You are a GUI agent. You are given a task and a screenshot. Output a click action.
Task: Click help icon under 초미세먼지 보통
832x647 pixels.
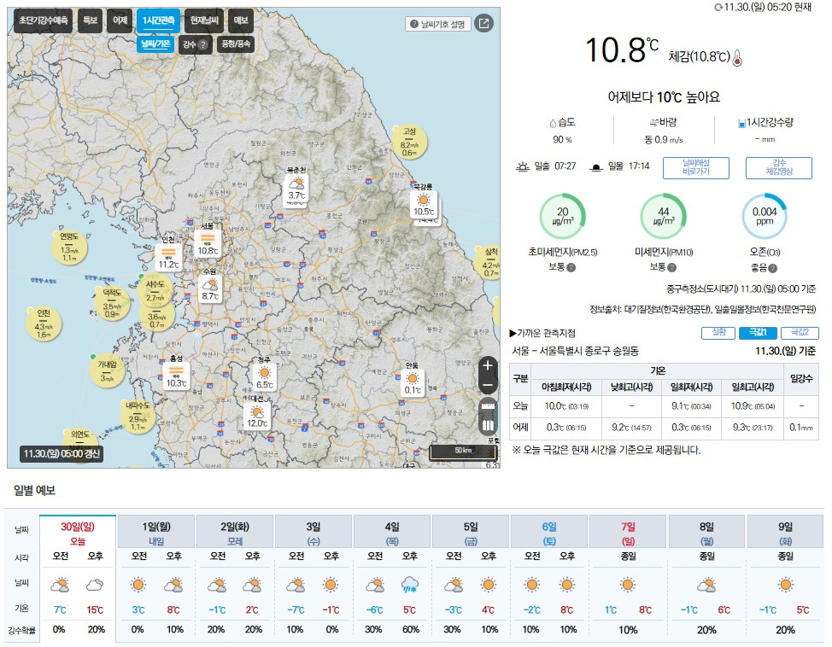[571, 268]
